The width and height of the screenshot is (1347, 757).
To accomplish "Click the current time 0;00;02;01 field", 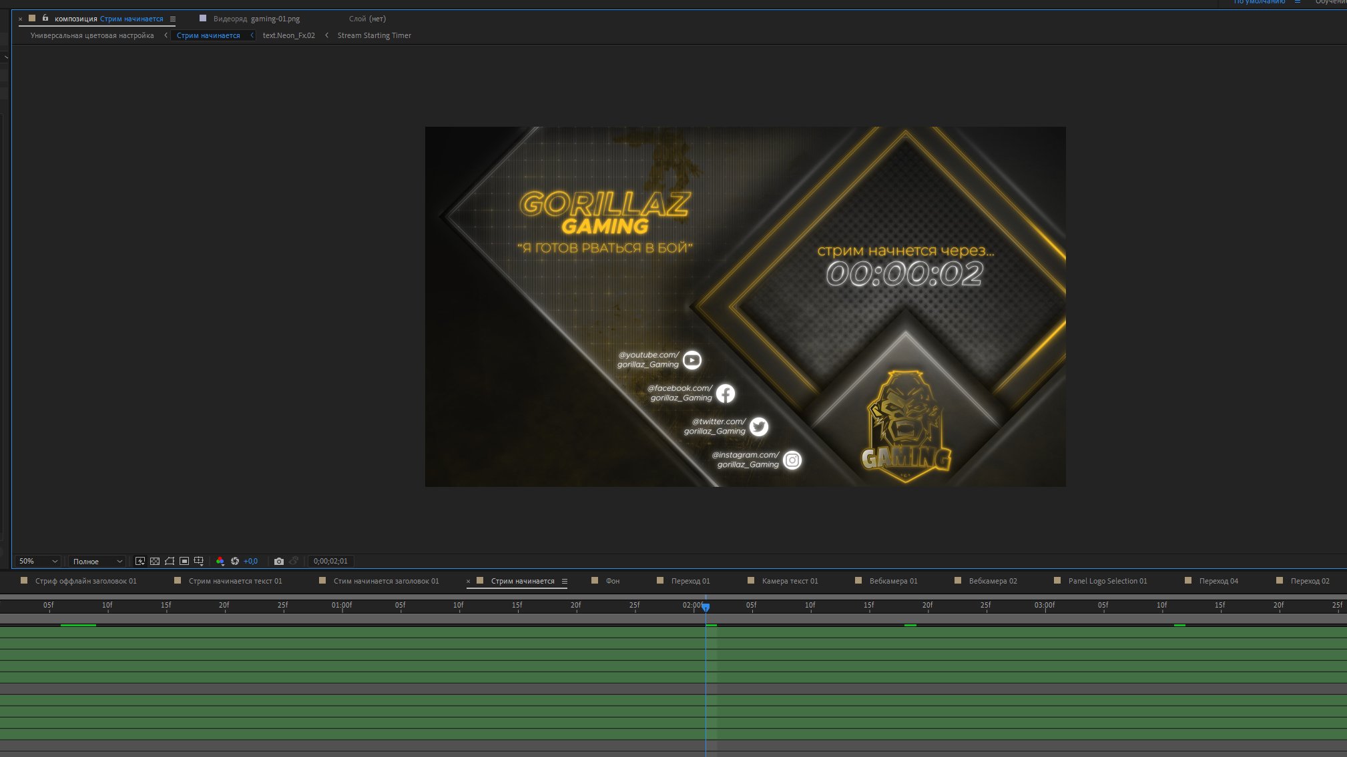I will [330, 562].
